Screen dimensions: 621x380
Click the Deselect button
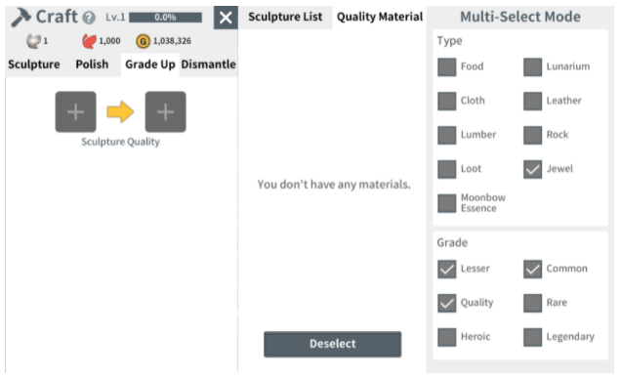[x=333, y=344]
